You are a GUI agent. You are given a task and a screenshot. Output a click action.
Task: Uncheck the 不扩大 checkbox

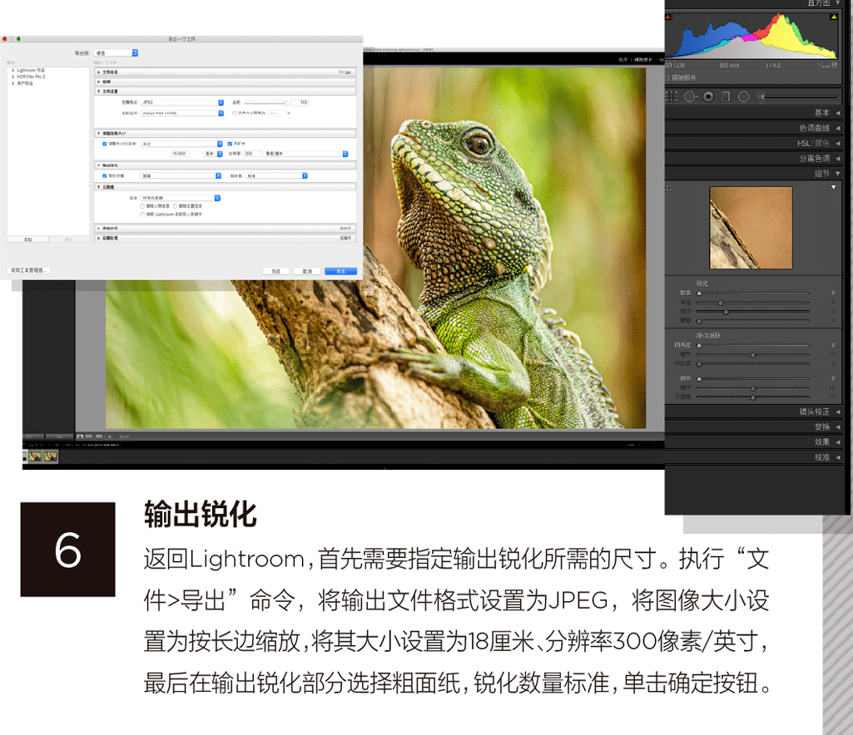[230, 144]
